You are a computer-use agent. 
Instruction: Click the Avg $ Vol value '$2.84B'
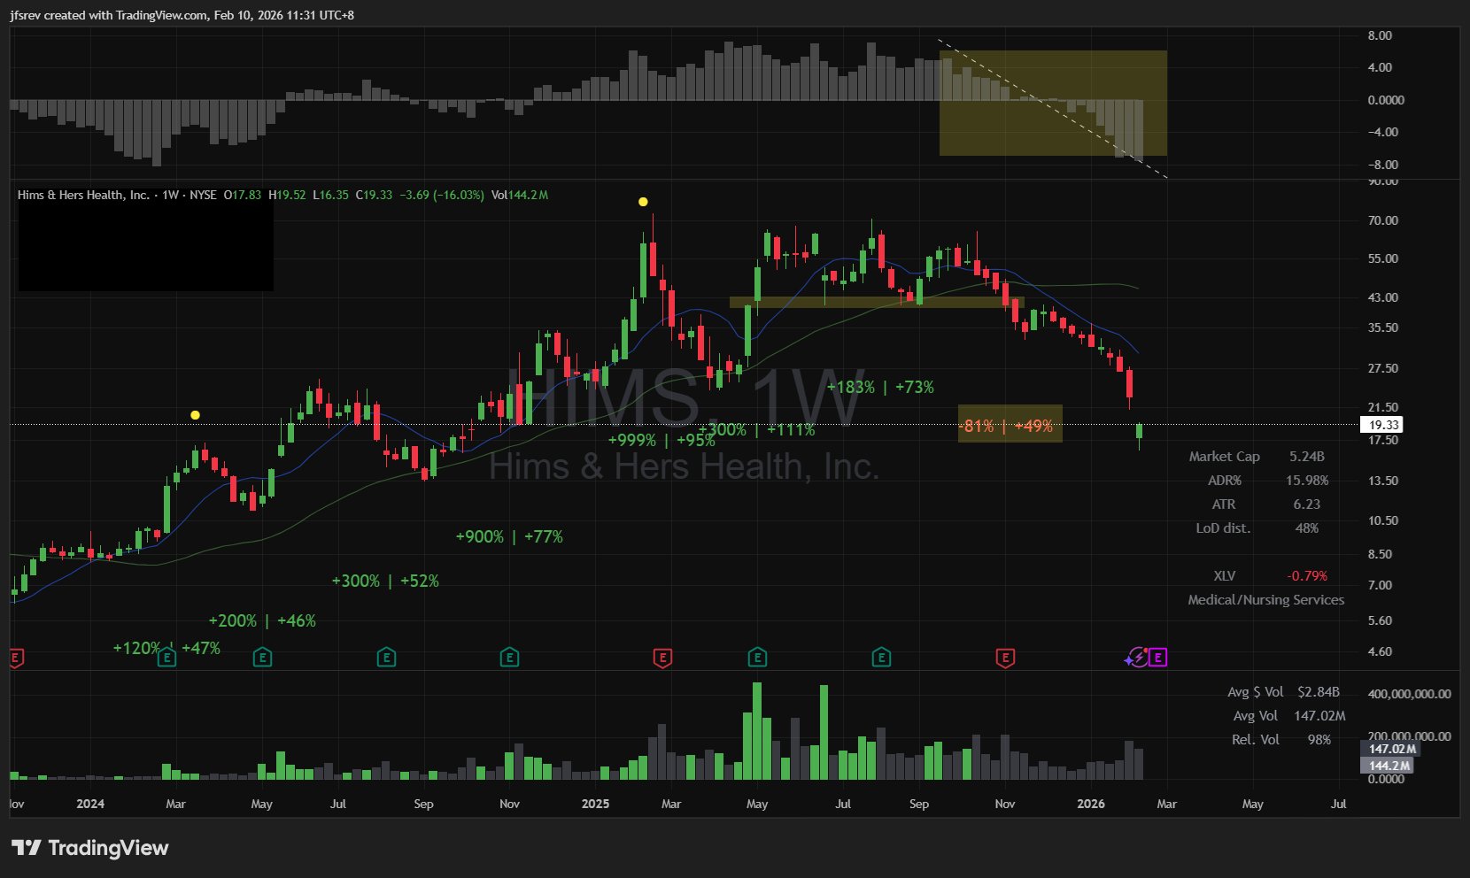point(1319,692)
